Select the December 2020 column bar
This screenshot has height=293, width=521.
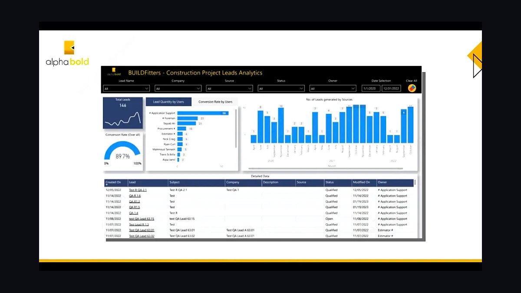point(288,139)
